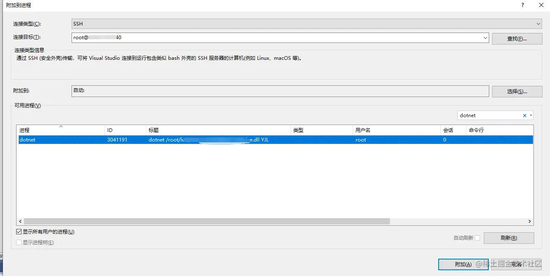
Task: Click the scrollbar left arrow
Action: (x=20, y=222)
